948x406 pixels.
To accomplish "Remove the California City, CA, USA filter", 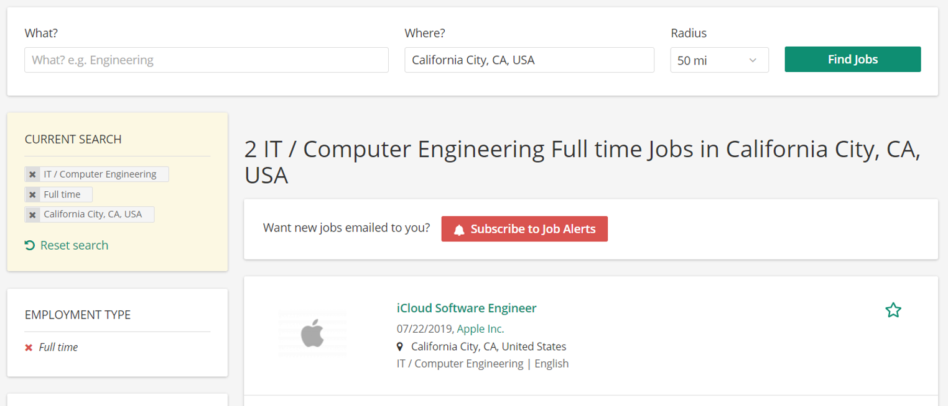I will point(32,215).
